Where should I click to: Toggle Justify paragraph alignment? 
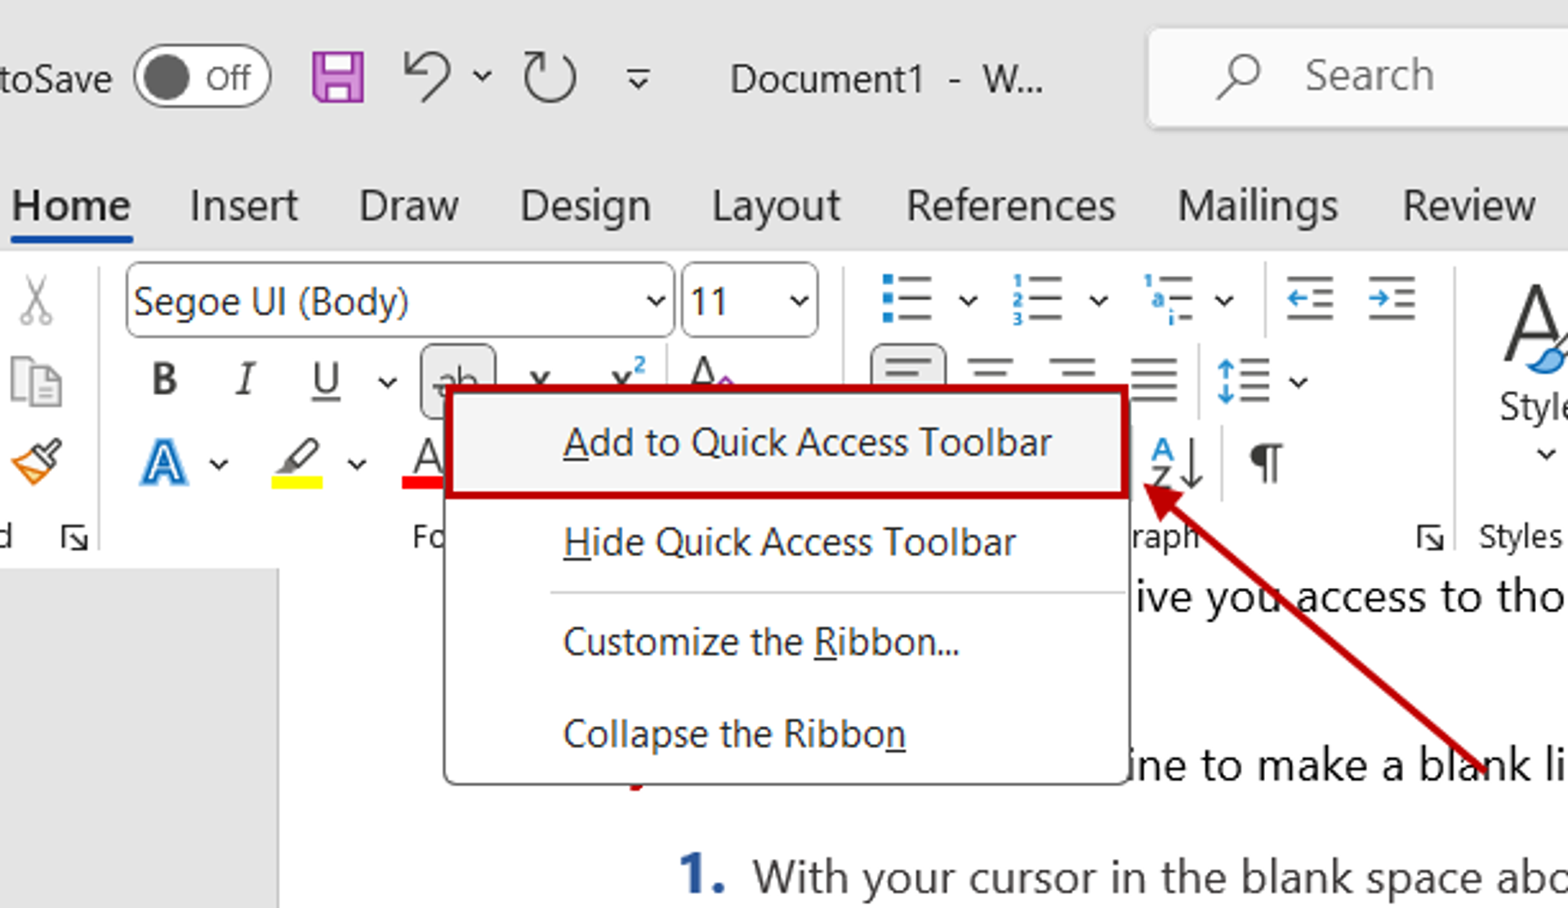tap(1153, 379)
